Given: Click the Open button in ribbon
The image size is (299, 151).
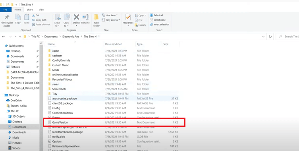Looking at the screenshot, I should 141,15.
